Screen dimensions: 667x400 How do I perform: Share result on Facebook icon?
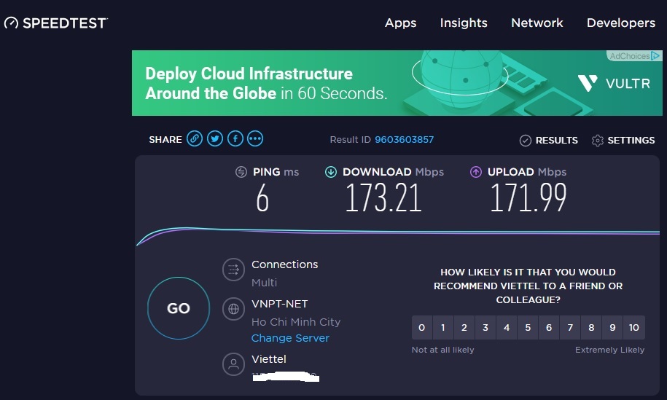pyautogui.click(x=235, y=139)
